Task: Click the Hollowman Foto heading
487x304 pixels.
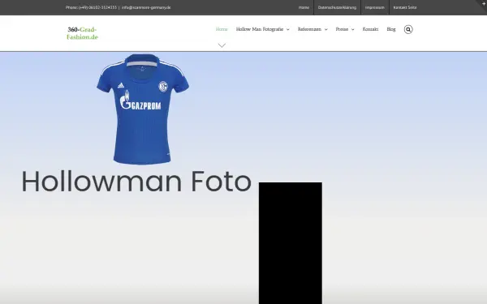Action: [136, 182]
